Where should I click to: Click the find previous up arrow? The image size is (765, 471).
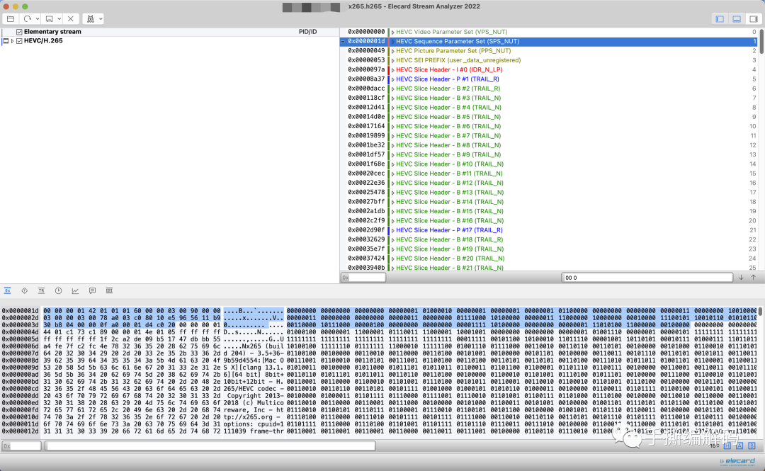pos(754,278)
